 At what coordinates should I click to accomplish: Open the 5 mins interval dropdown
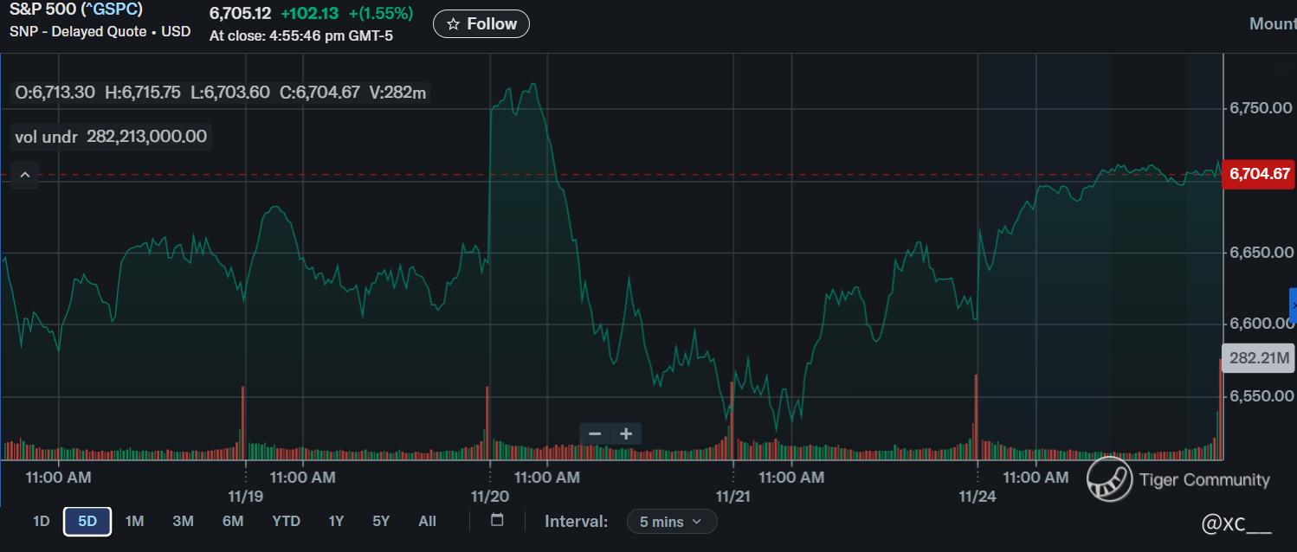[x=672, y=522]
